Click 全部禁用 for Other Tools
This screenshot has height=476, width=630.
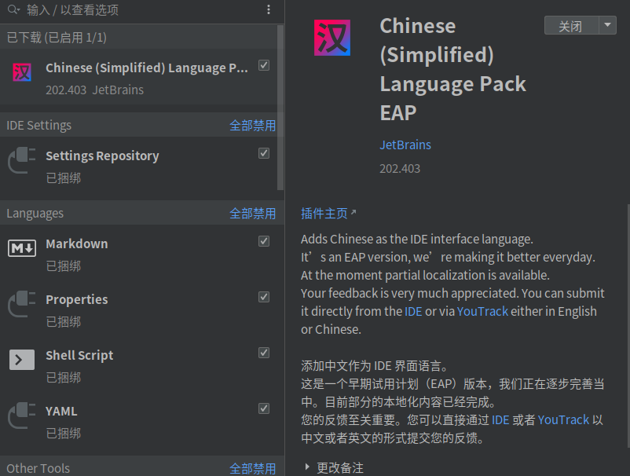tap(252, 468)
